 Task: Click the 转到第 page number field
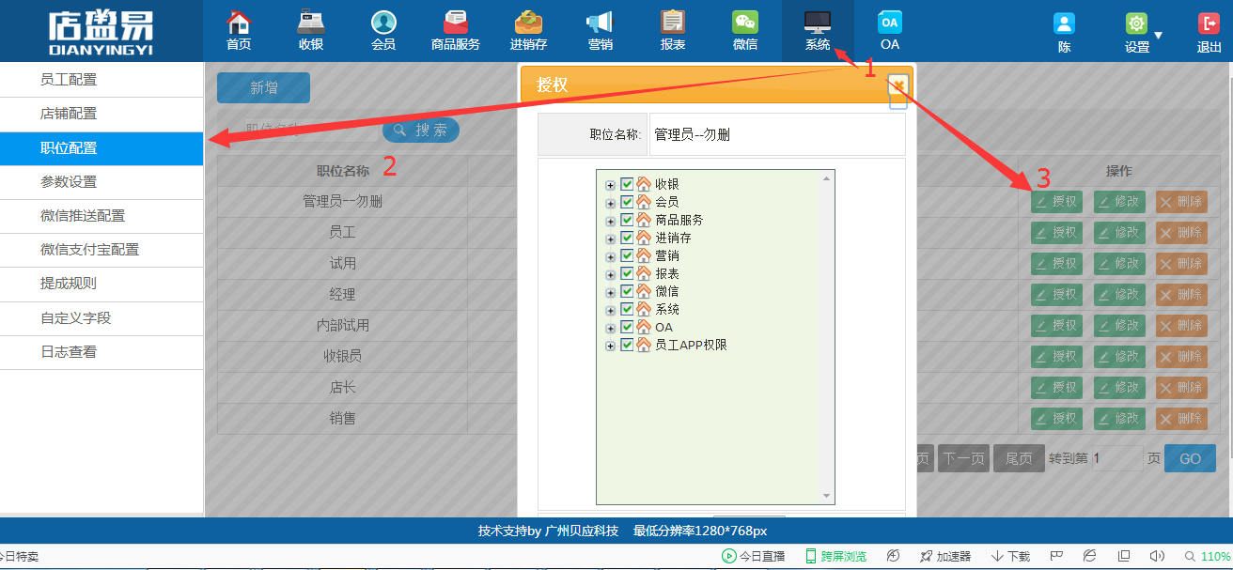[1116, 458]
